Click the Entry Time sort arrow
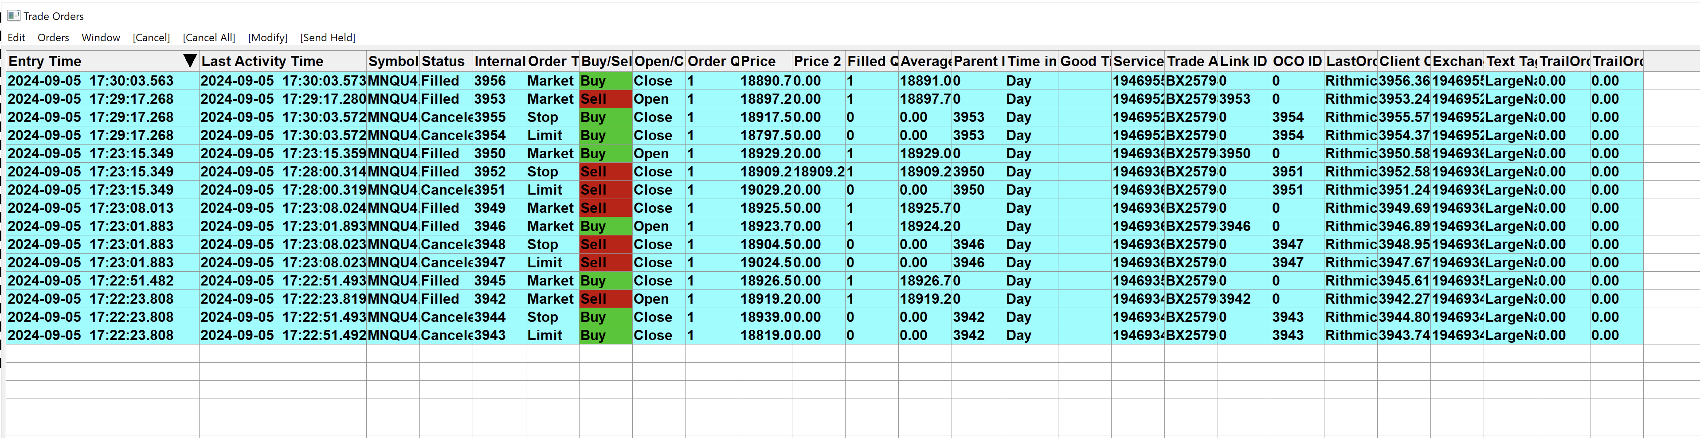 coord(189,61)
